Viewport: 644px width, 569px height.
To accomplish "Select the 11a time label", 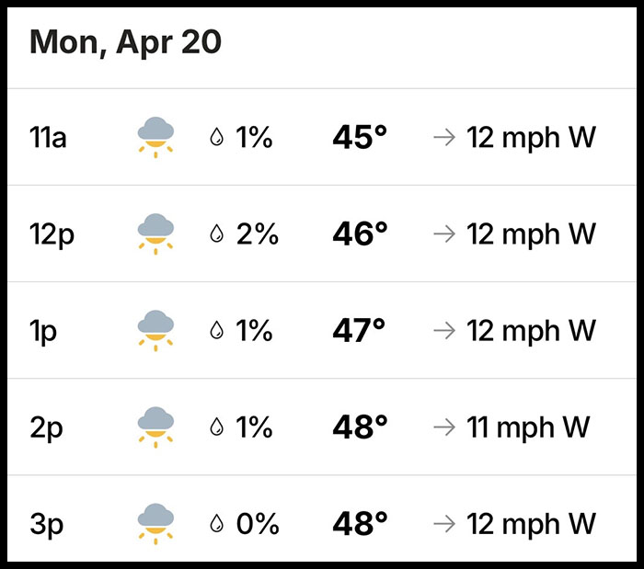I will (48, 138).
